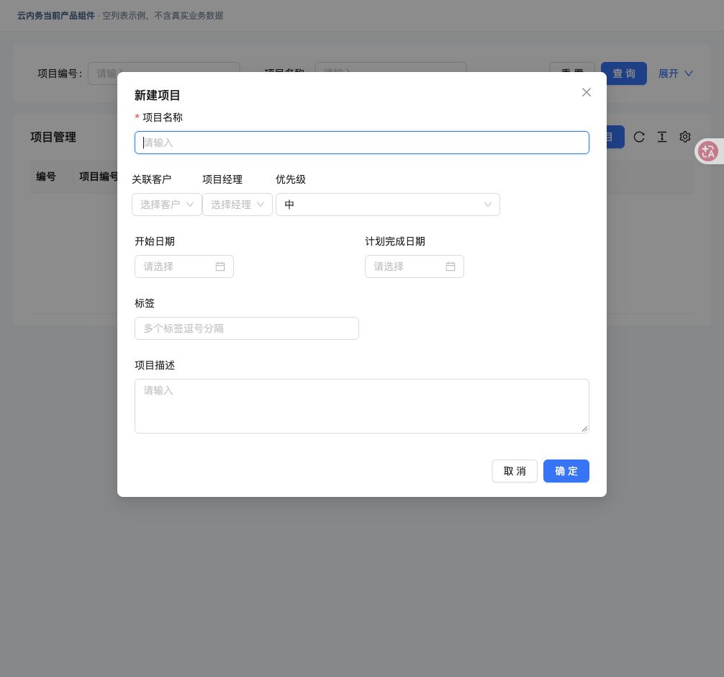
Task: Confirm with the 确定 button
Action: (566, 471)
